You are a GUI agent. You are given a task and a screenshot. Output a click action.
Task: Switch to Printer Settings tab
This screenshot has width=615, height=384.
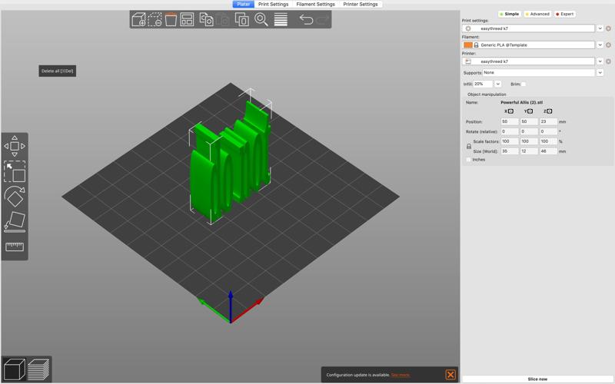360,5
